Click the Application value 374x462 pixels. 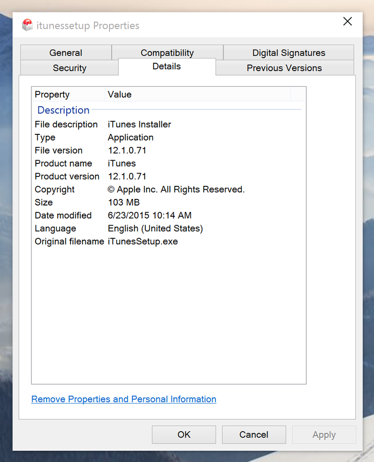pyautogui.click(x=130, y=137)
